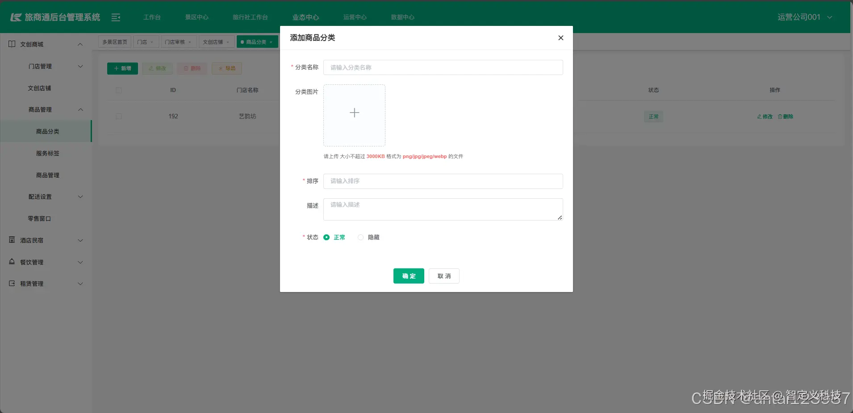Check the checkbox for row 192
Viewport: 853px width, 413px height.
point(118,116)
